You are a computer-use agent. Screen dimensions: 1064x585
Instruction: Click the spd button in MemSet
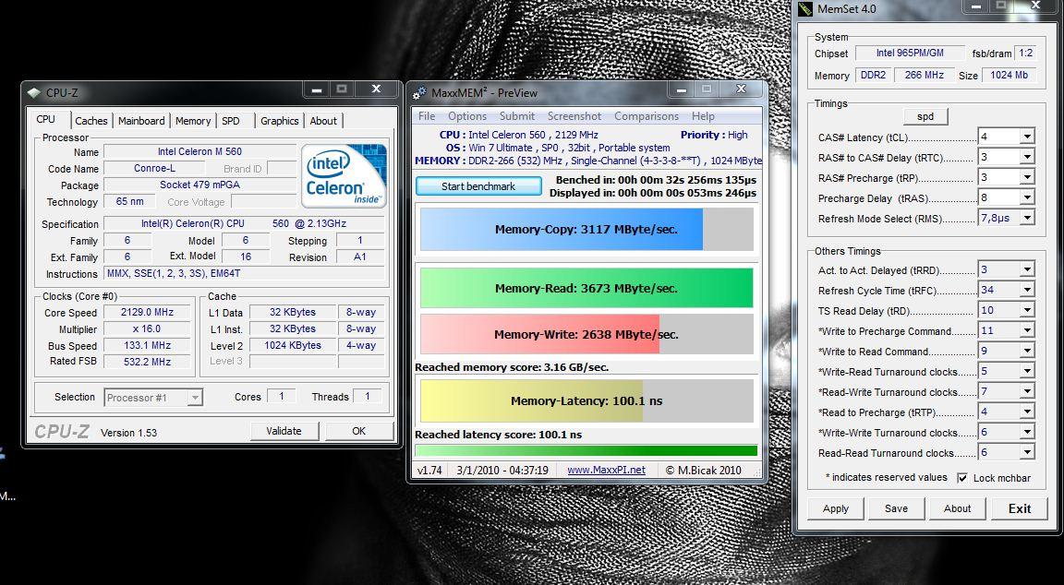pos(925,116)
